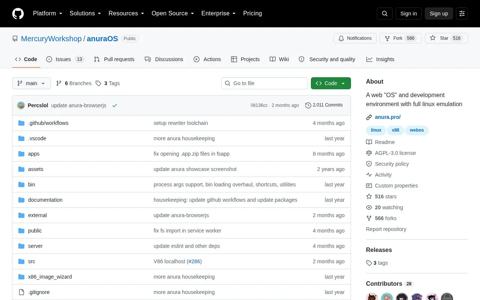Expand the Open Source menu
The image size is (480, 300).
tap(172, 13)
